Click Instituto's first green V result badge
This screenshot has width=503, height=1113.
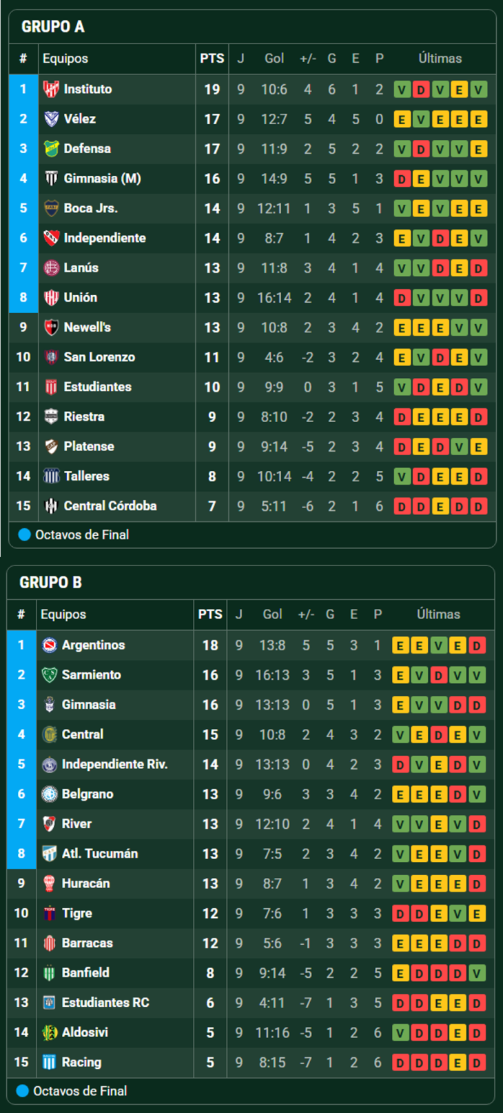pyautogui.click(x=402, y=90)
